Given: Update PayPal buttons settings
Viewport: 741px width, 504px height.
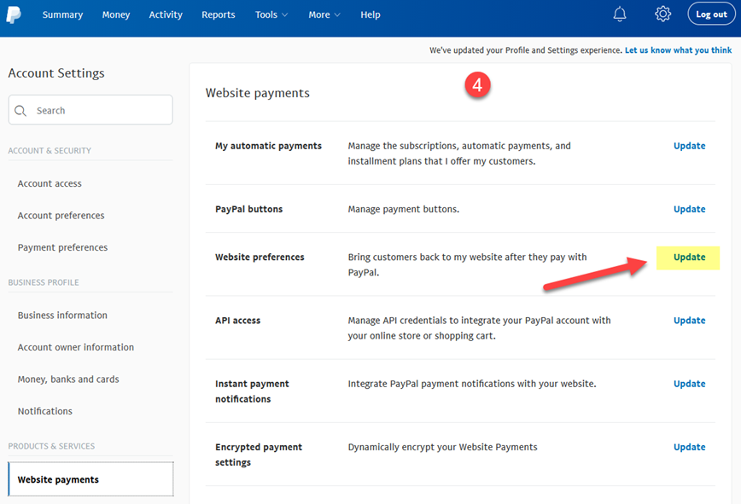Looking at the screenshot, I should pos(689,209).
